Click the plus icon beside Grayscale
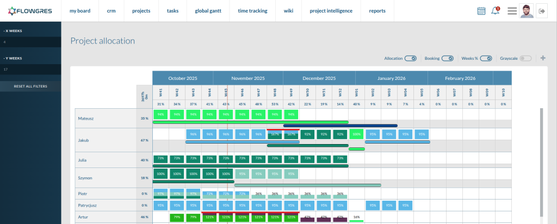The image size is (557, 224). pos(542,58)
